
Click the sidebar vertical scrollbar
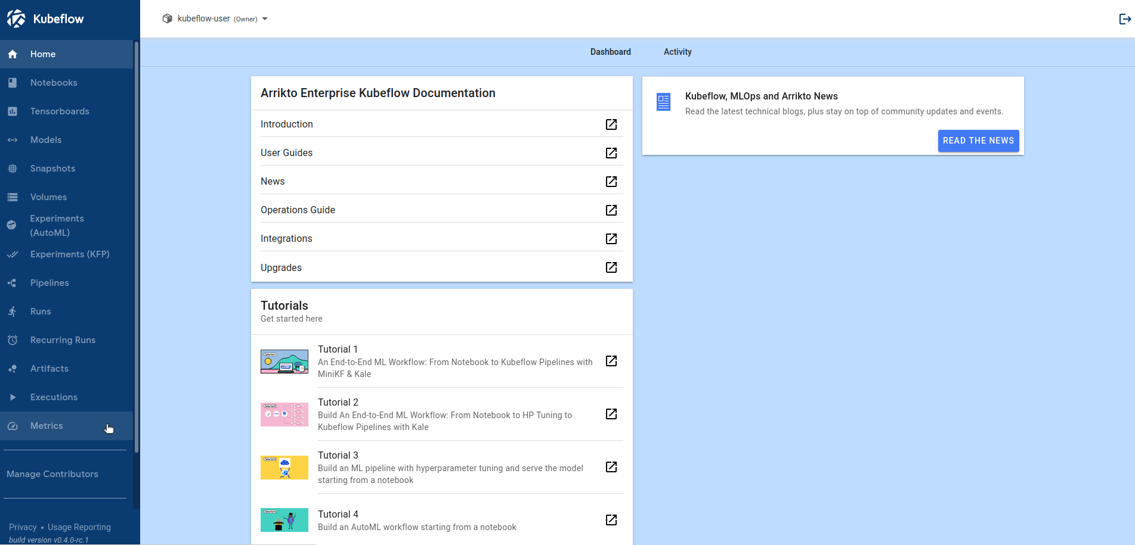(x=137, y=247)
